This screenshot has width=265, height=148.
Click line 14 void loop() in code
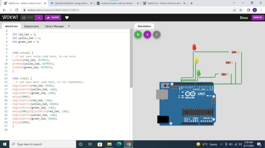click(22, 78)
